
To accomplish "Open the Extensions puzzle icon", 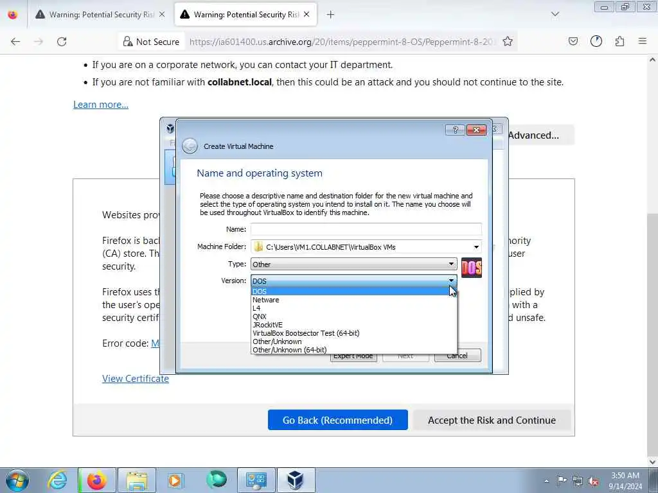I will point(620,42).
